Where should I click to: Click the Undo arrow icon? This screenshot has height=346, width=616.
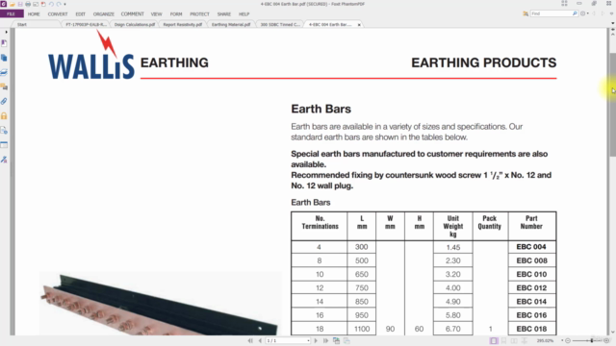coord(51,4)
